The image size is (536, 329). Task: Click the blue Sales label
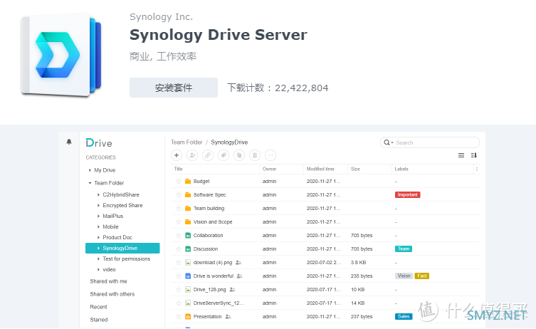tap(404, 317)
